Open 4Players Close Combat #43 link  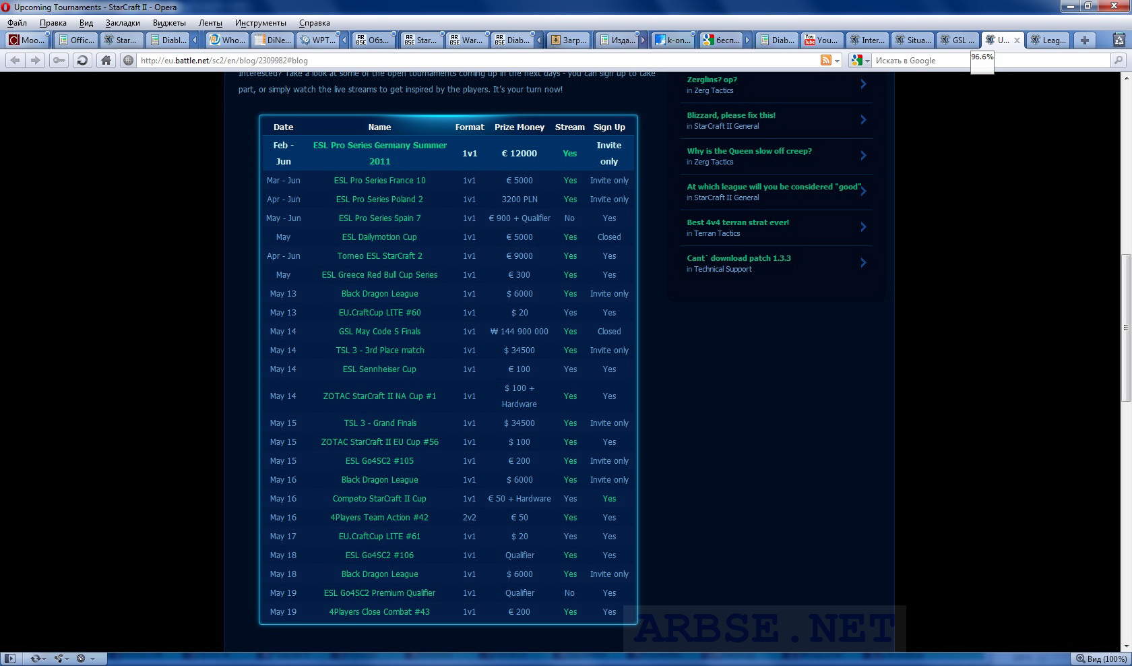click(x=379, y=612)
